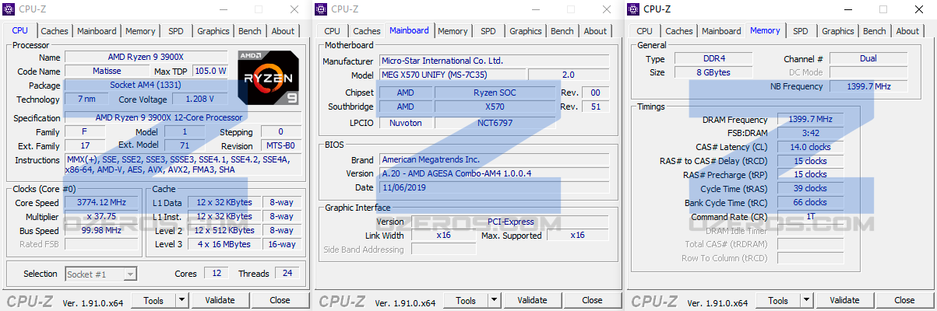The width and height of the screenshot is (937, 311).
Task: Open About tab in the CPU window
Action: pos(284,31)
